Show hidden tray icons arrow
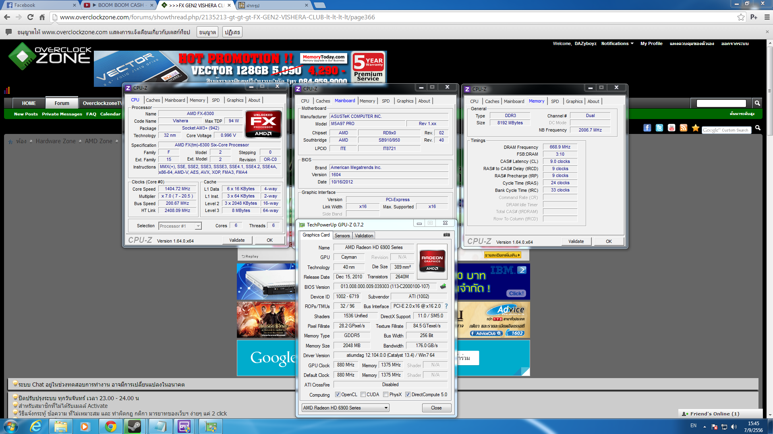The image size is (773, 434). pyautogui.click(x=705, y=426)
